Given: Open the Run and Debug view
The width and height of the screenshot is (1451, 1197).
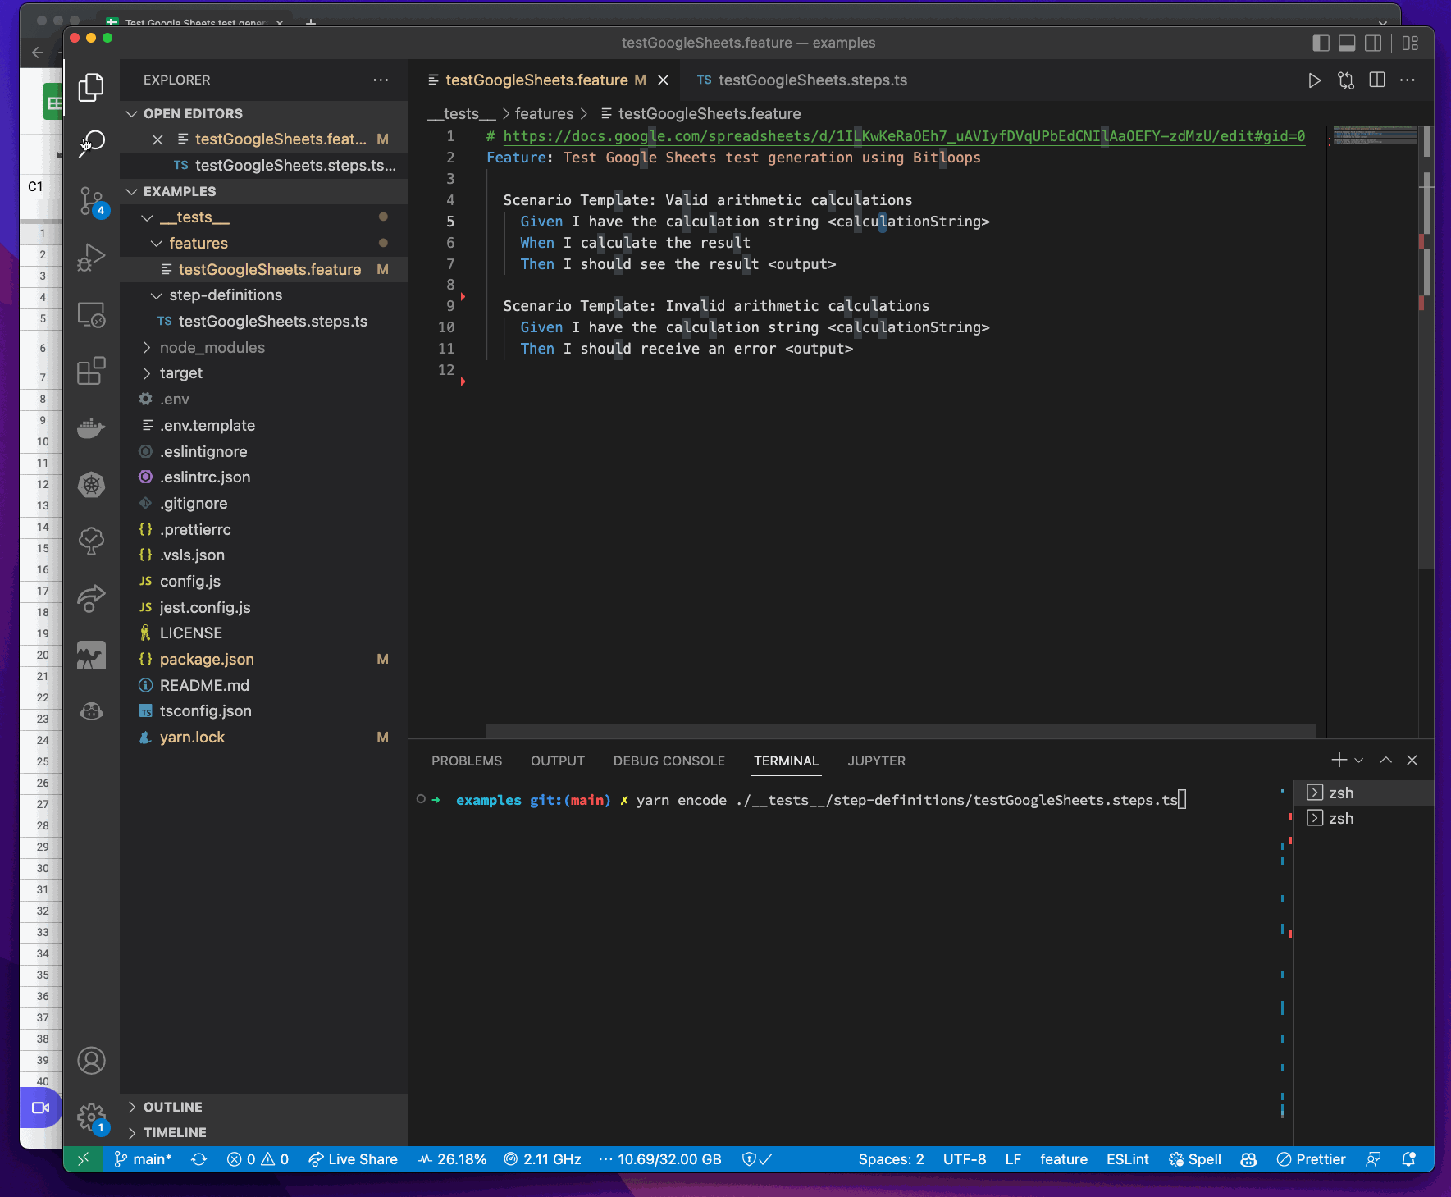Looking at the screenshot, I should click(x=91, y=258).
